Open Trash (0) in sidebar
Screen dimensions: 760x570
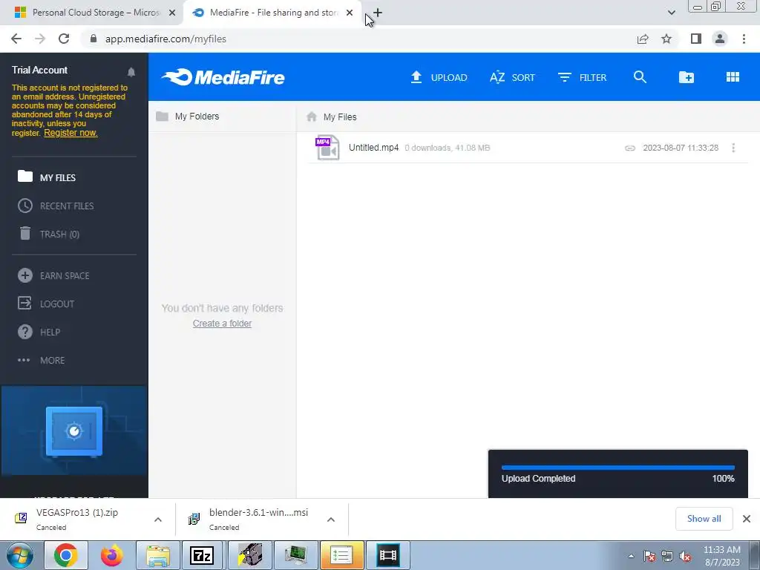(48, 234)
